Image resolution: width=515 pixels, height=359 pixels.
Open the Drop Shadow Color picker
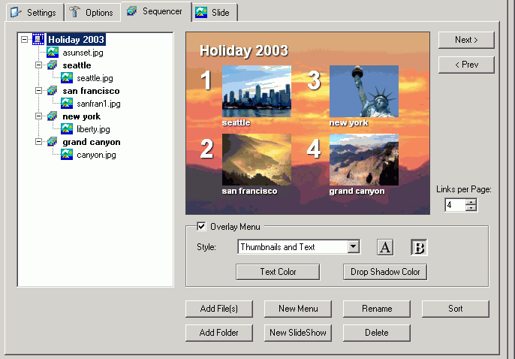(385, 272)
